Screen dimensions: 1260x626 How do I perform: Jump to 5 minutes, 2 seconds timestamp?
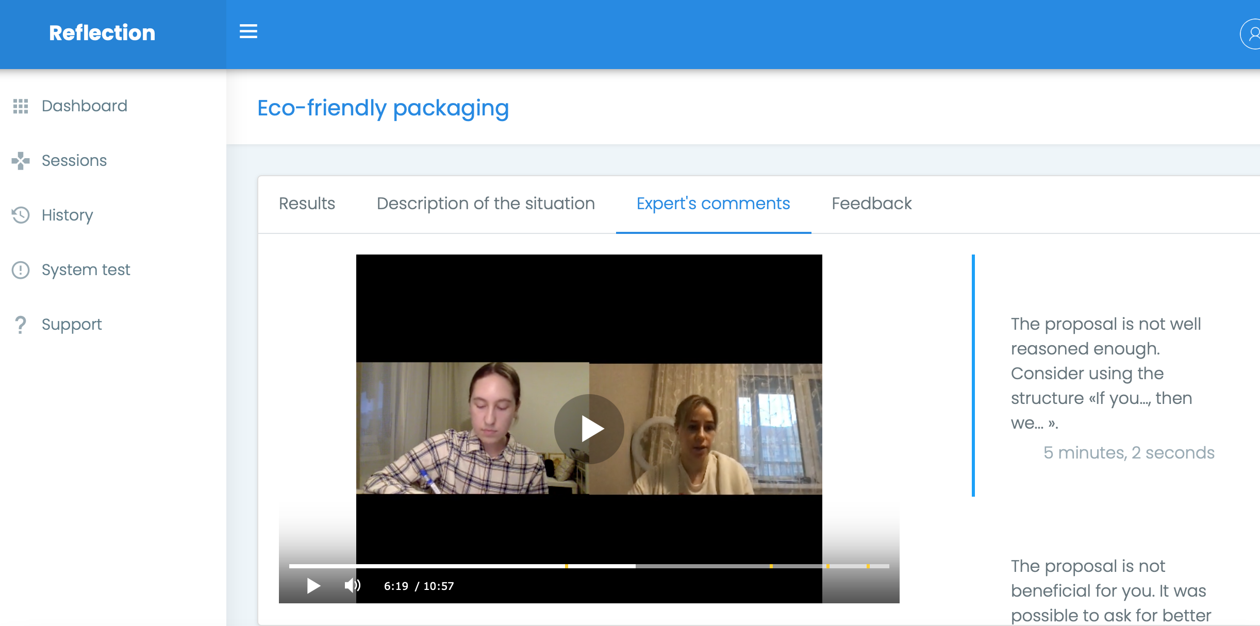click(x=1129, y=452)
